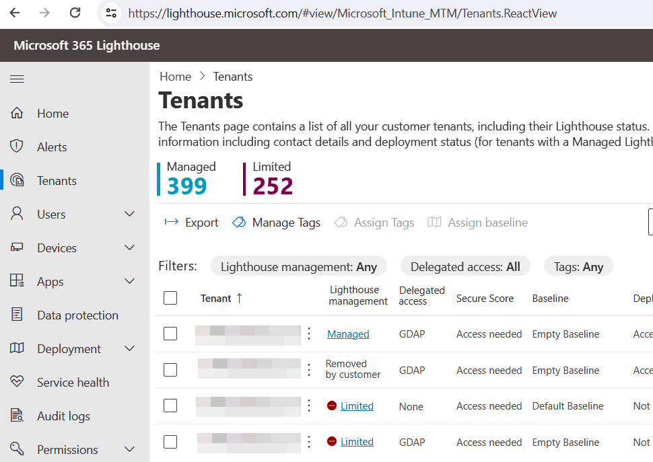This screenshot has width=653, height=462.
Task: Open Alerts in the sidebar
Action: click(52, 147)
